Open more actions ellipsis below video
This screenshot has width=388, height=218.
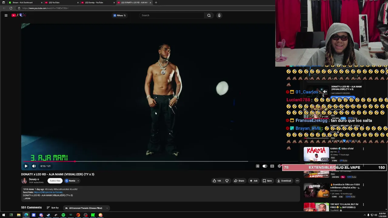pos(297,181)
